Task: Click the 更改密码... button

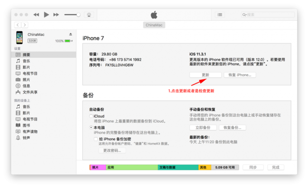Action: tap(112, 150)
